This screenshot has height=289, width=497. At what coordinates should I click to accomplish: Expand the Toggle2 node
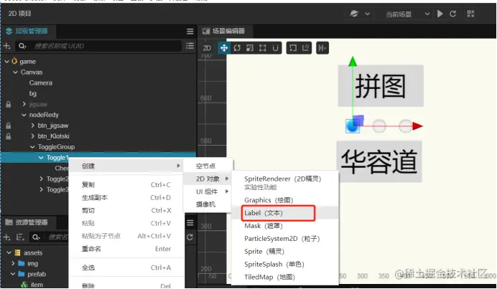(41, 179)
